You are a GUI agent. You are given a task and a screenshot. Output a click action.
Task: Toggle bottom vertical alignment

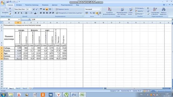pyautogui.click(x=47, y=9)
